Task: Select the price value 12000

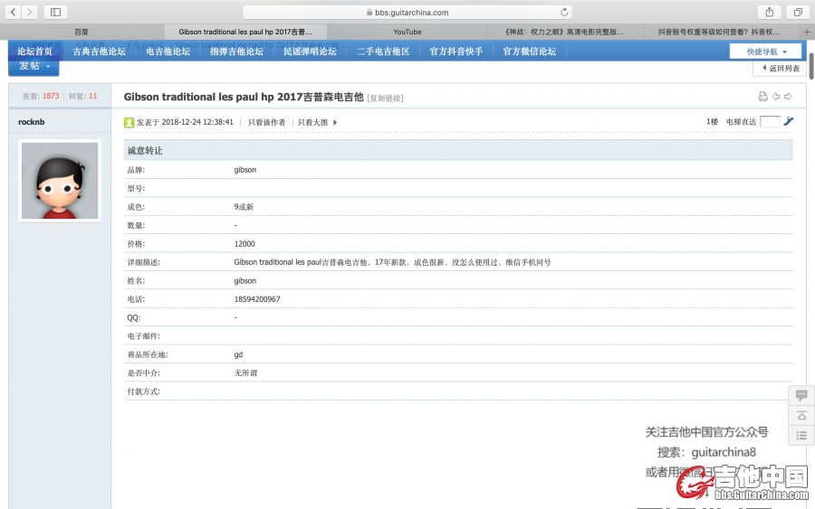Action: [244, 244]
